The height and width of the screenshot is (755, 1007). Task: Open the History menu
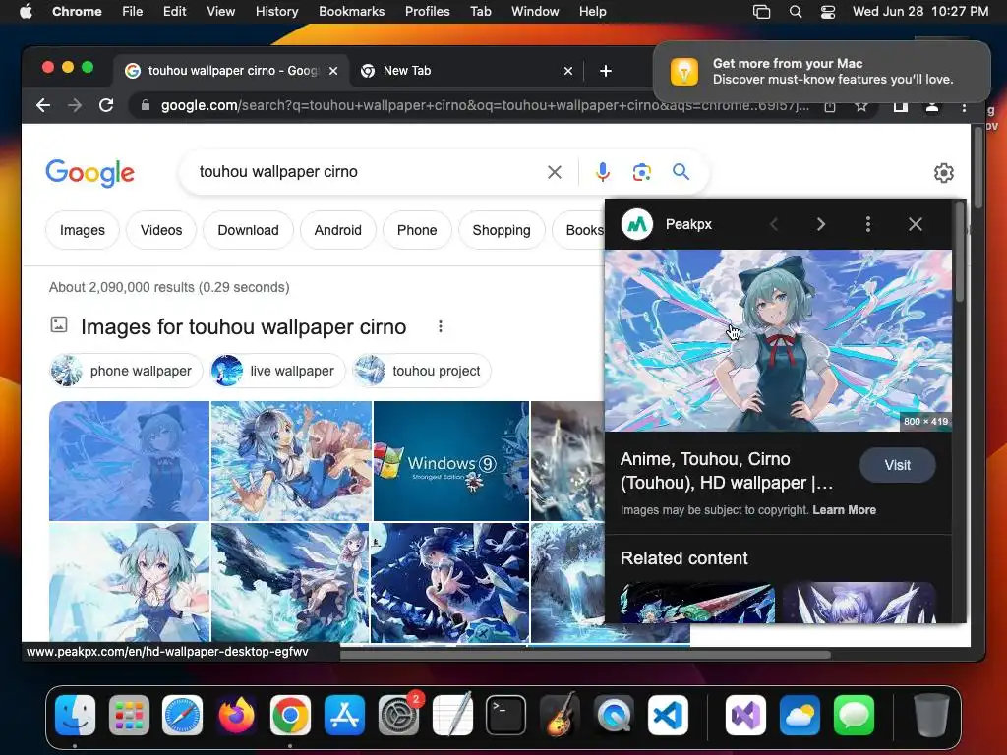pos(276,12)
